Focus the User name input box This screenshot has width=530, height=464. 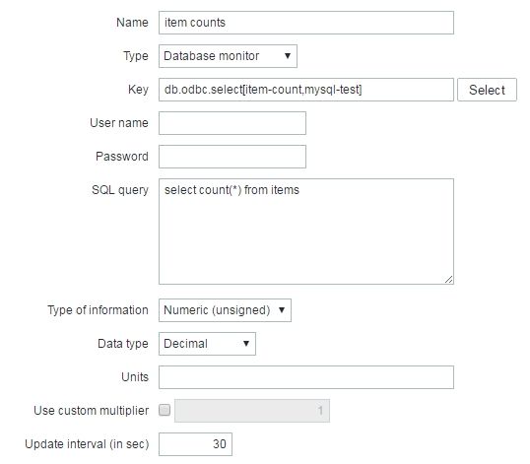pyautogui.click(x=232, y=123)
